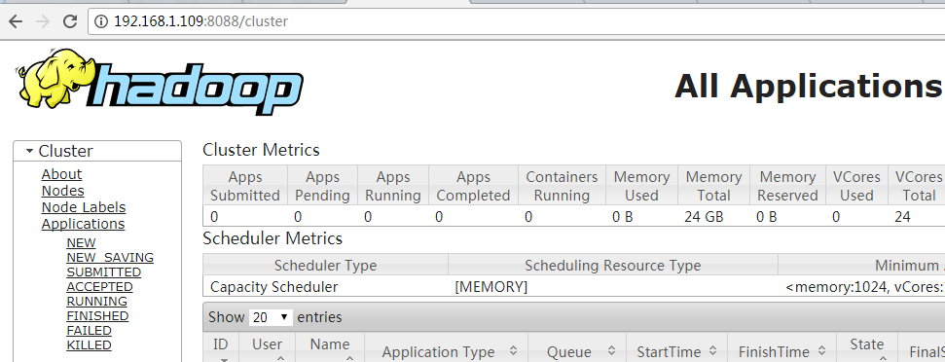Click the Apps Completed column header
Image resolution: width=945 pixels, height=362 pixels.
coord(473,186)
